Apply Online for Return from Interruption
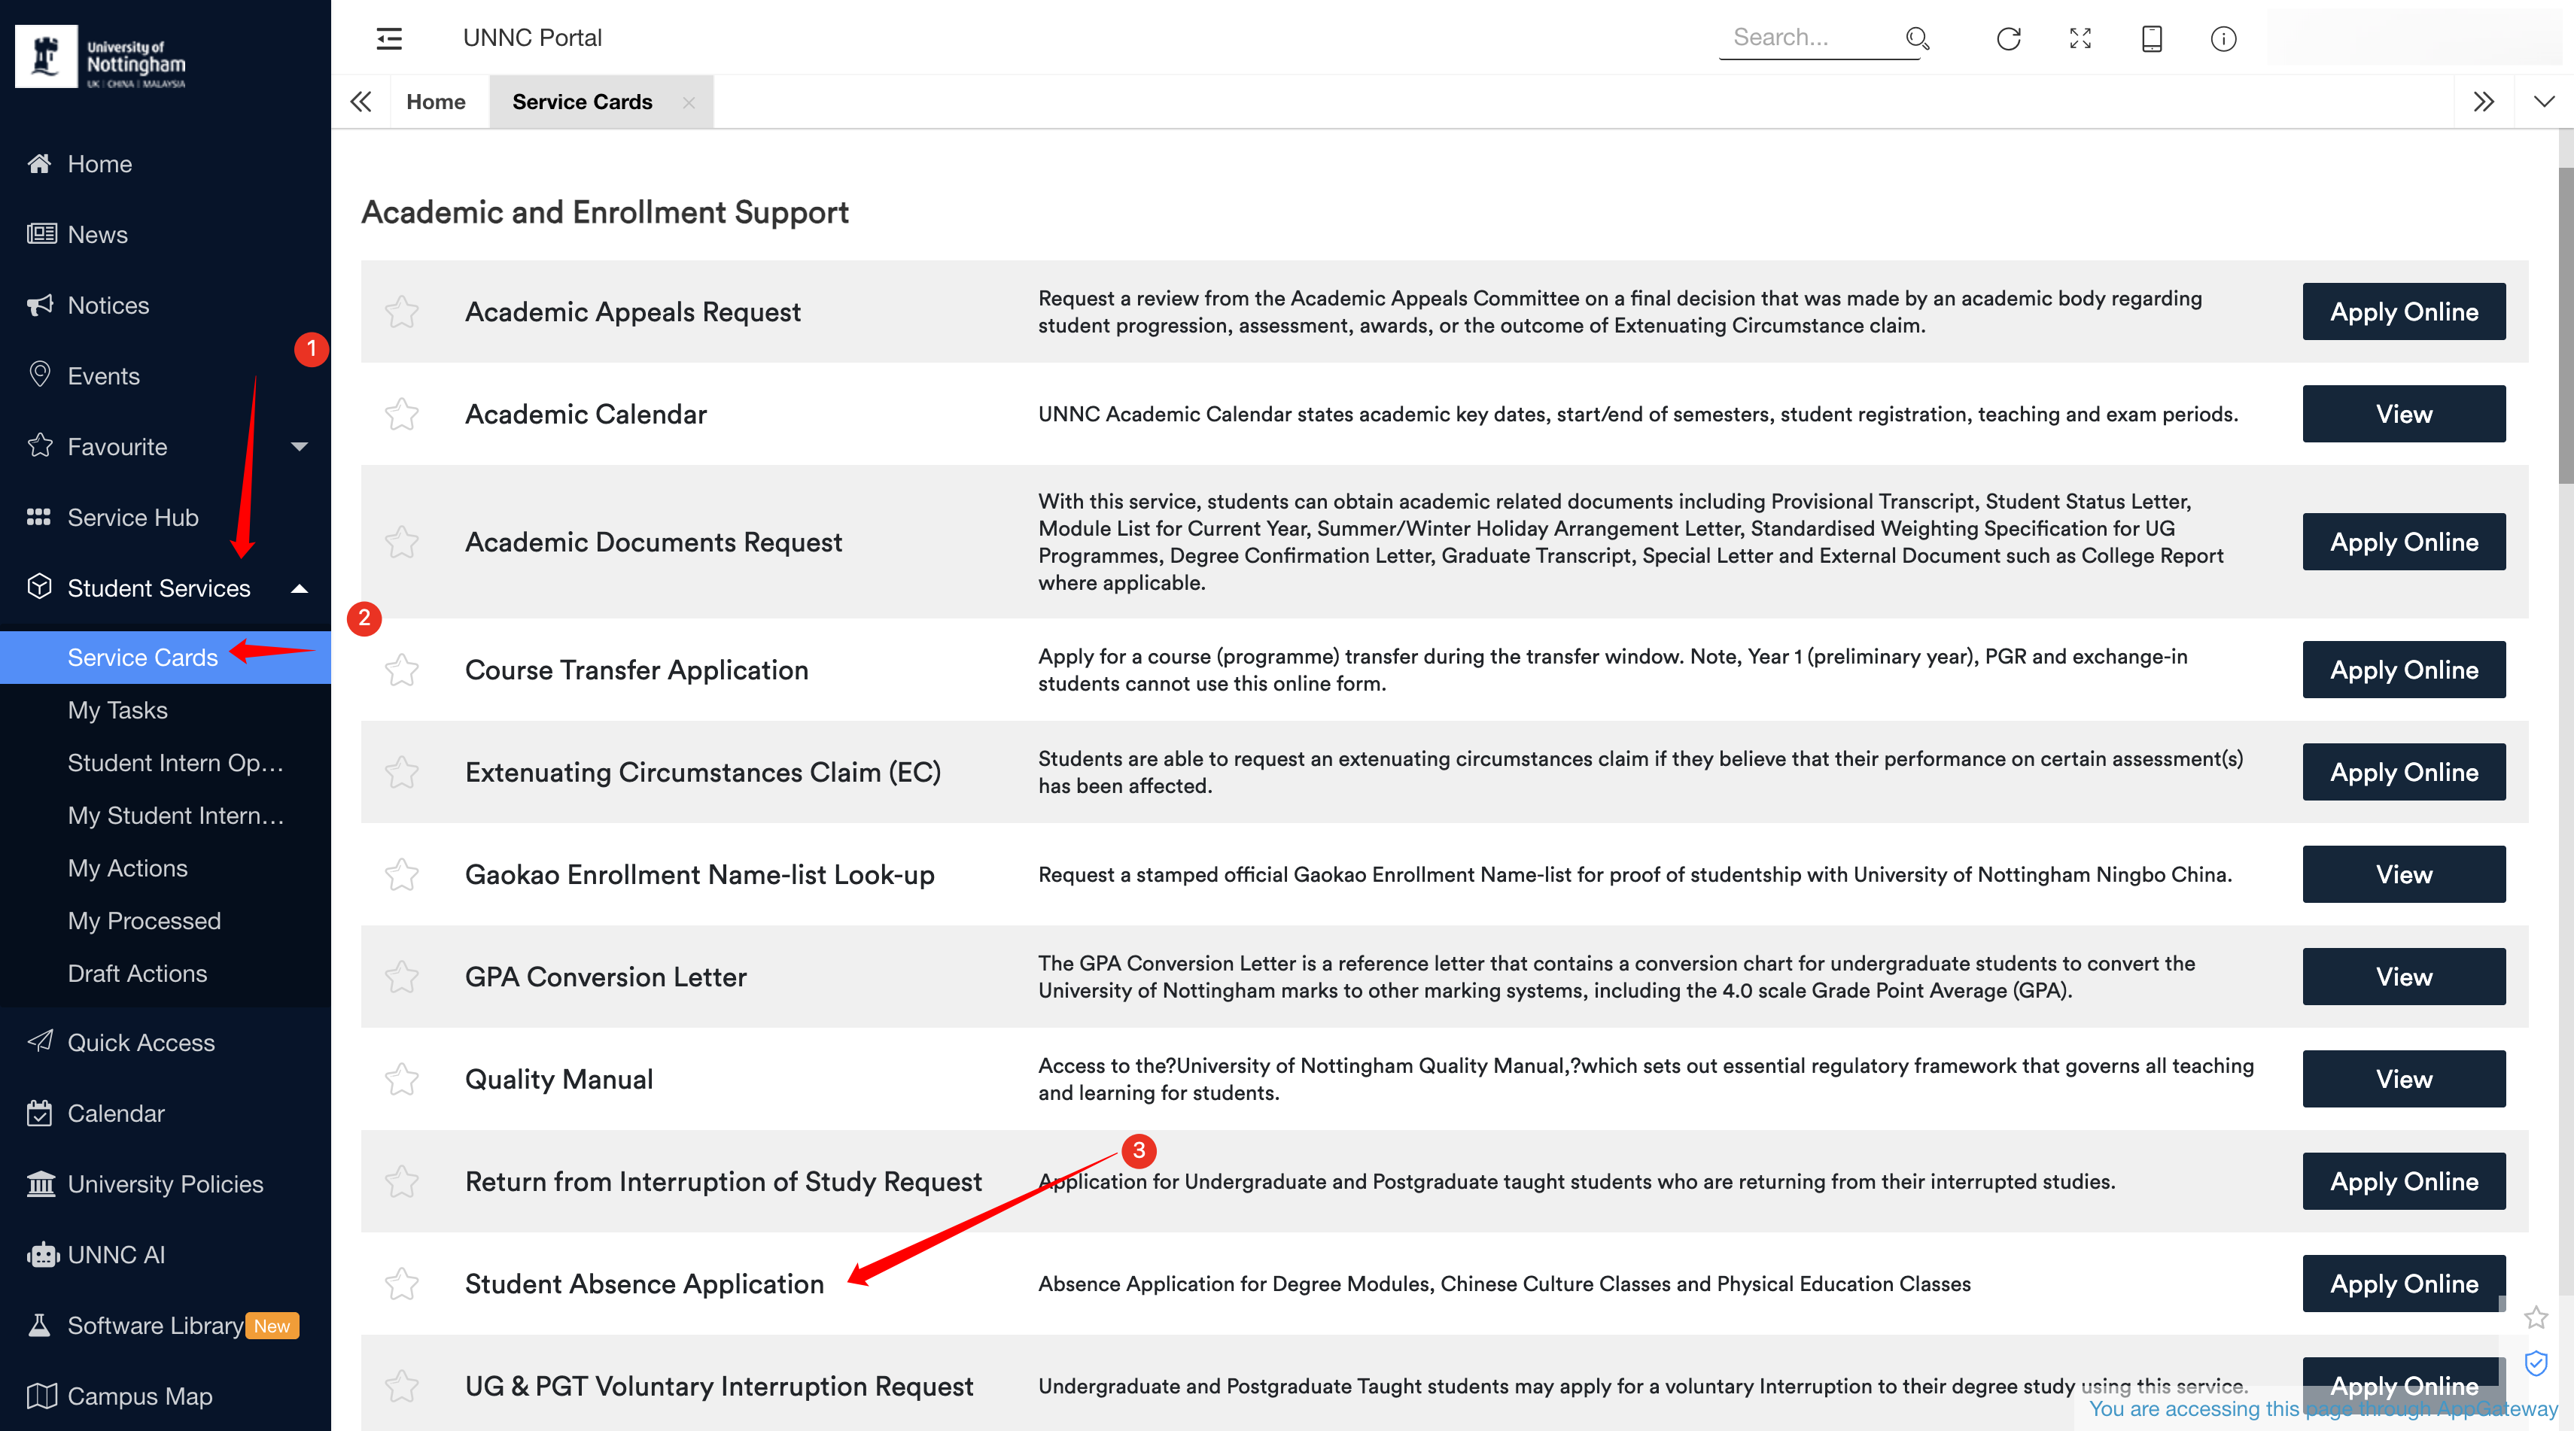2574x1431 pixels. coord(2403,1181)
